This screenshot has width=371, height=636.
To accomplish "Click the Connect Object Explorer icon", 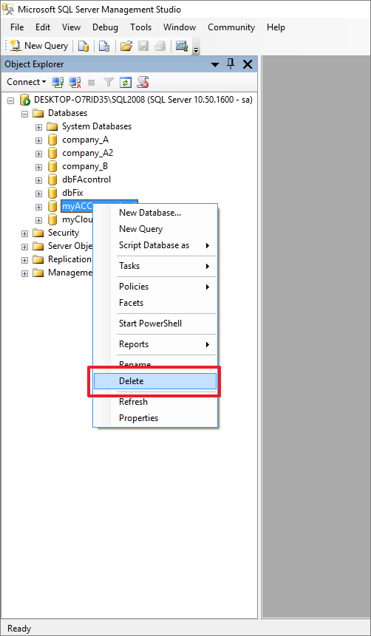I will click(58, 82).
